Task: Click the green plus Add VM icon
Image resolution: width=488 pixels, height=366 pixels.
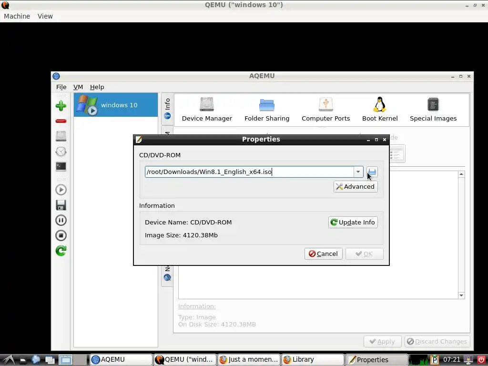Action: point(61,106)
